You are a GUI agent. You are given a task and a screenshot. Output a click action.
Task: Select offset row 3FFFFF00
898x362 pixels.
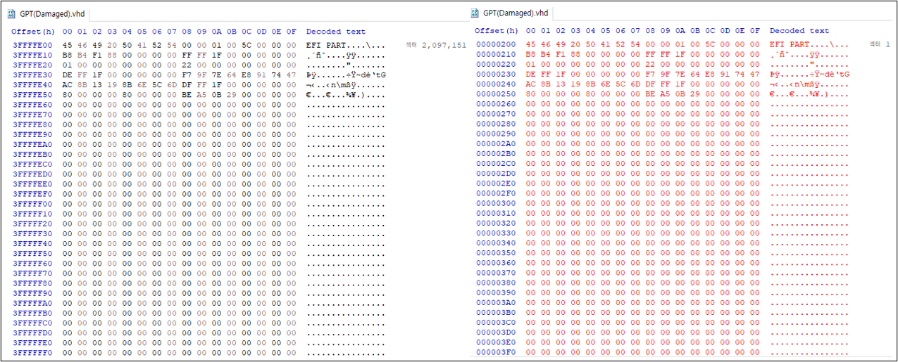click(x=199, y=204)
